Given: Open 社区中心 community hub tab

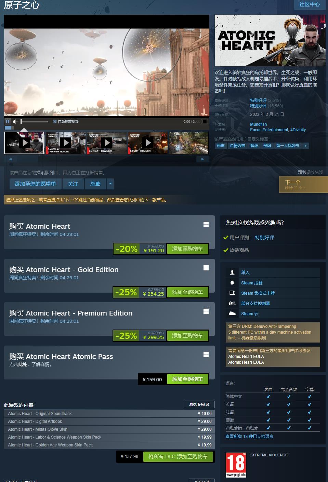Looking at the screenshot, I should click(310, 4).
